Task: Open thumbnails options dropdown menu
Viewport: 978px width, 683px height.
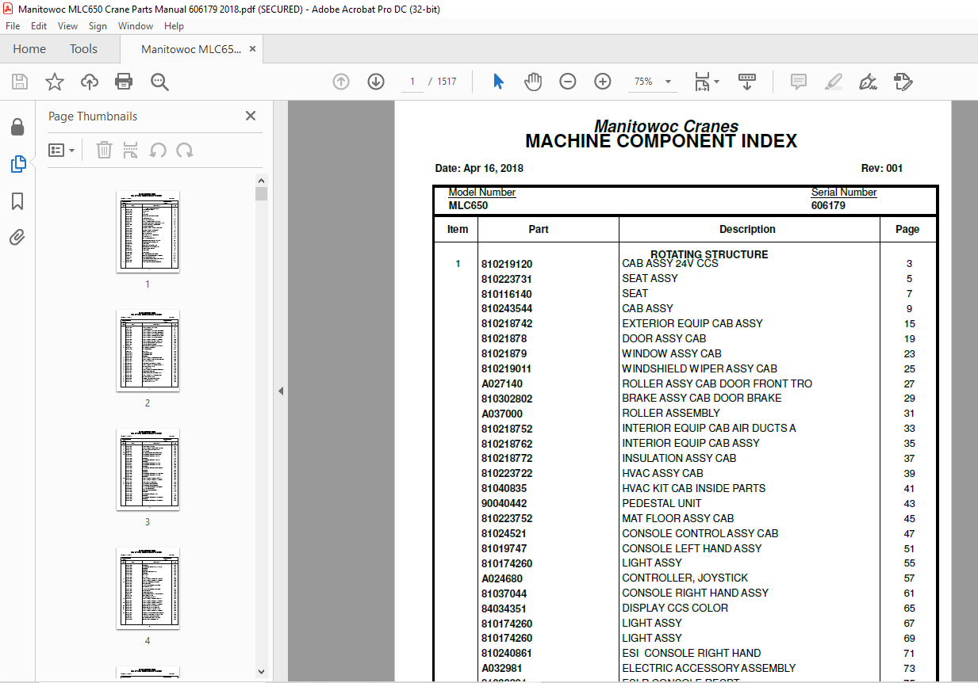Action: [61, 150]
